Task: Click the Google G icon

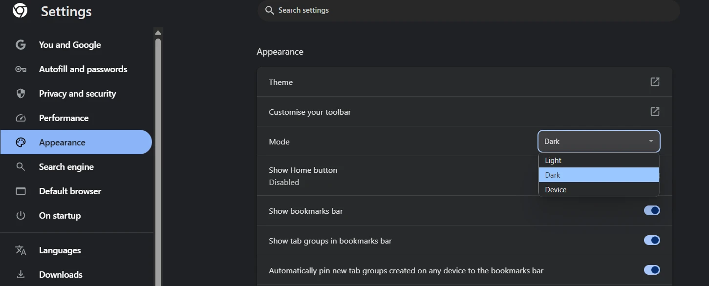Action: tap(21, 45)
